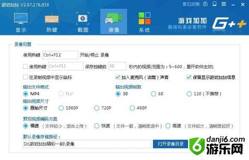Go to the 系统 system tab
This screenshot has width=249, height=160.
[145, 23]
